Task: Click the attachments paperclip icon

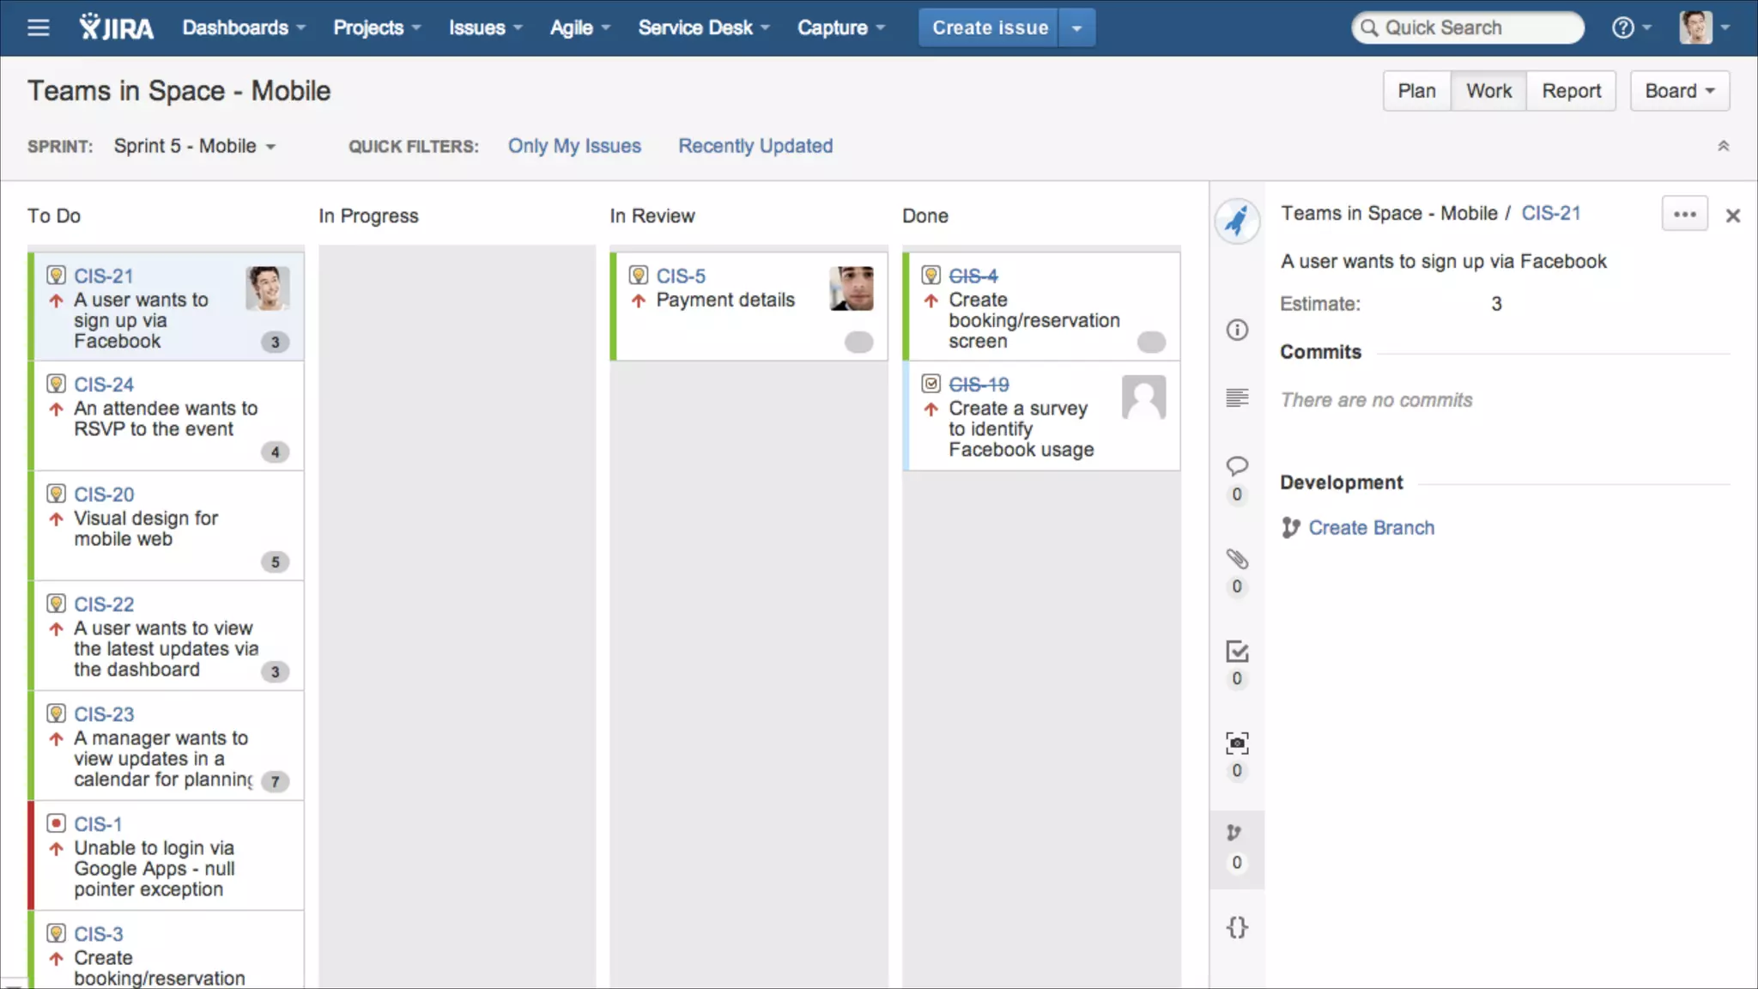Action: (x=1237, y=559)
